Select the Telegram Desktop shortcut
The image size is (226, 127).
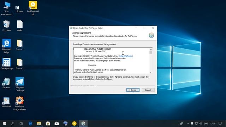click(20, 84)
